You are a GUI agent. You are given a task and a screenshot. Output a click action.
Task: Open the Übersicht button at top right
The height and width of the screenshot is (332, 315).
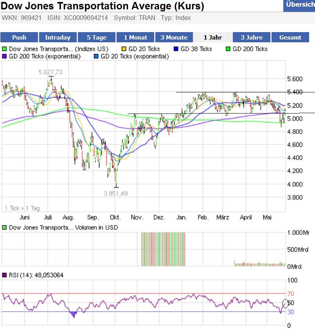tap(299, 5)
